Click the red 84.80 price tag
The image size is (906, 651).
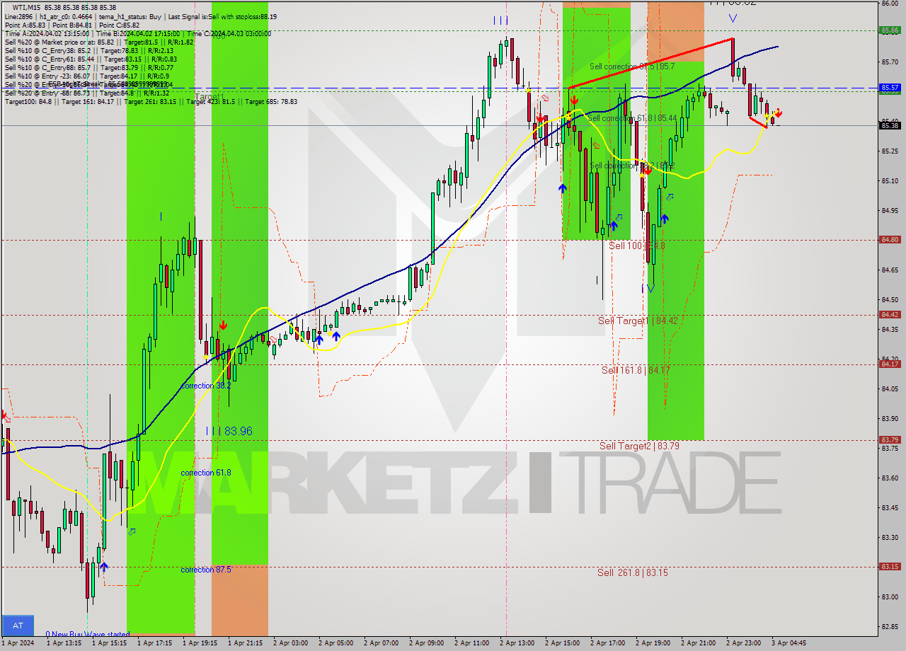(890, 240)
